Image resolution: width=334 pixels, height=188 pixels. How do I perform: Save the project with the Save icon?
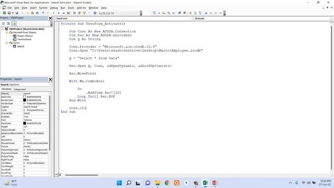pyautogui.click(x=17, y=13)
